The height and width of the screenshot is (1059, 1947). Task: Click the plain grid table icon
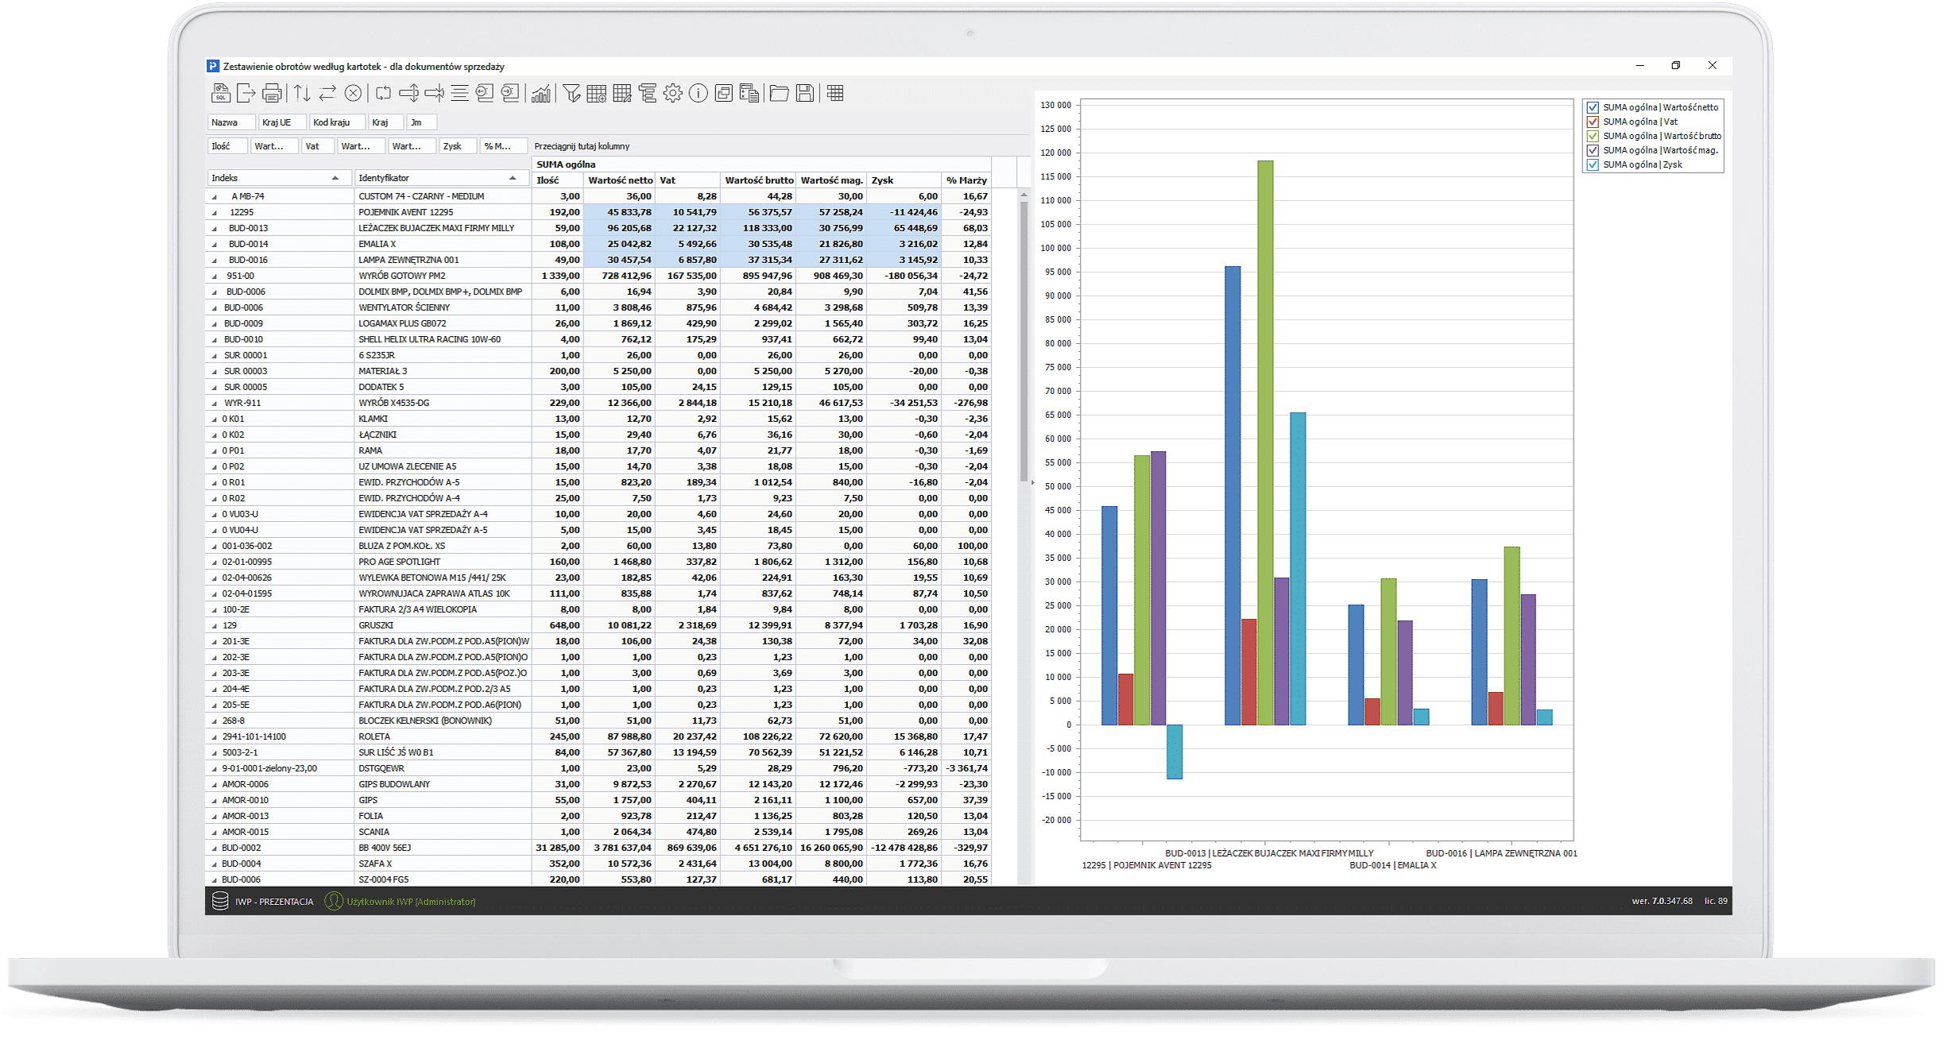click(x=835, y=94)
